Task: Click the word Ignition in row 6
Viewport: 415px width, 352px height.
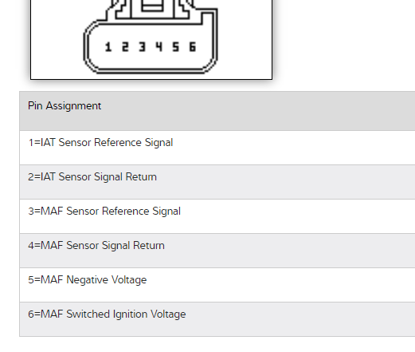Action: [x=130, y=314]
